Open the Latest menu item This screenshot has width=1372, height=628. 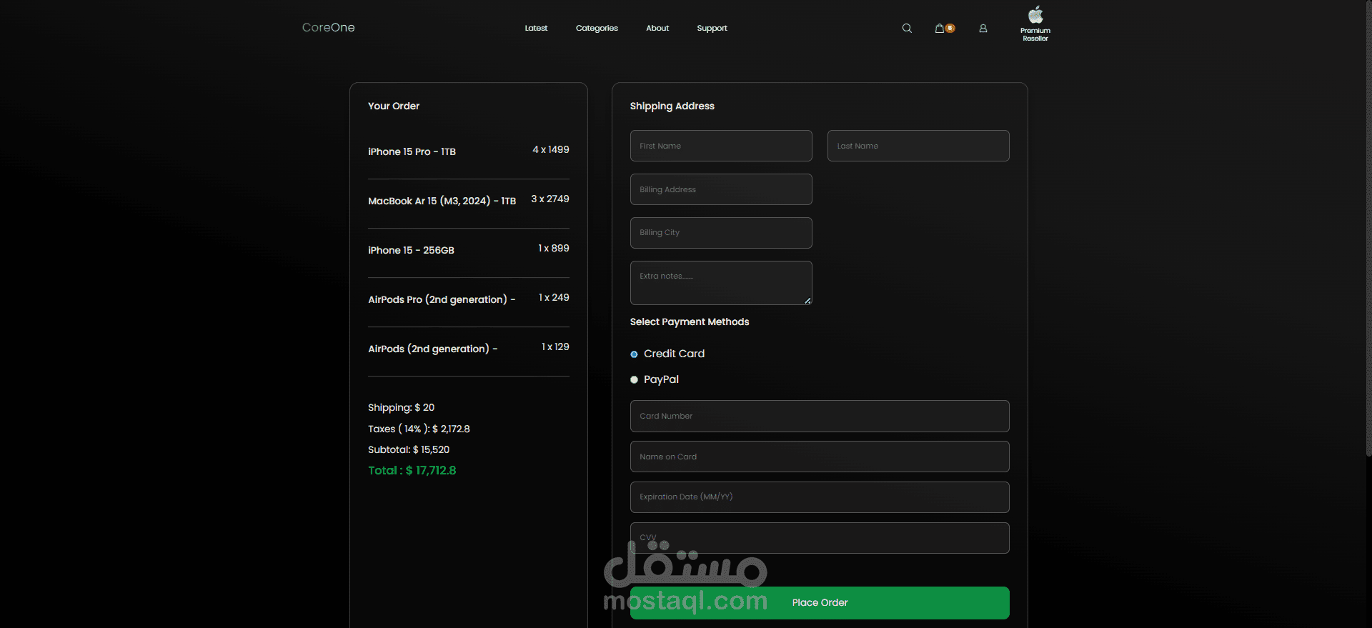pyautogui.click(x=536, y=29)
